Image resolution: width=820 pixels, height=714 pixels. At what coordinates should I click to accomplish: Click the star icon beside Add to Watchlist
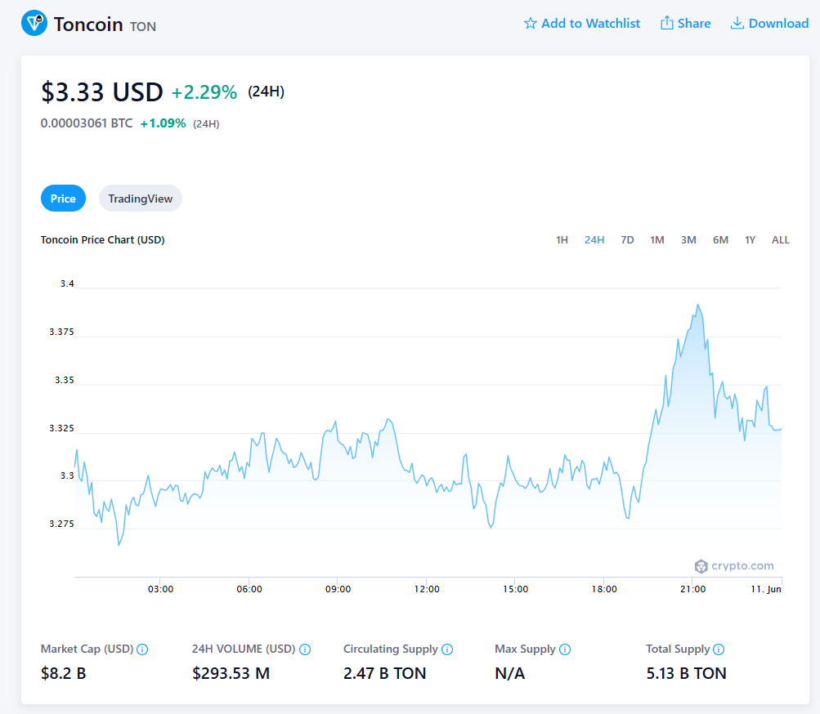(x=531, y=24)
